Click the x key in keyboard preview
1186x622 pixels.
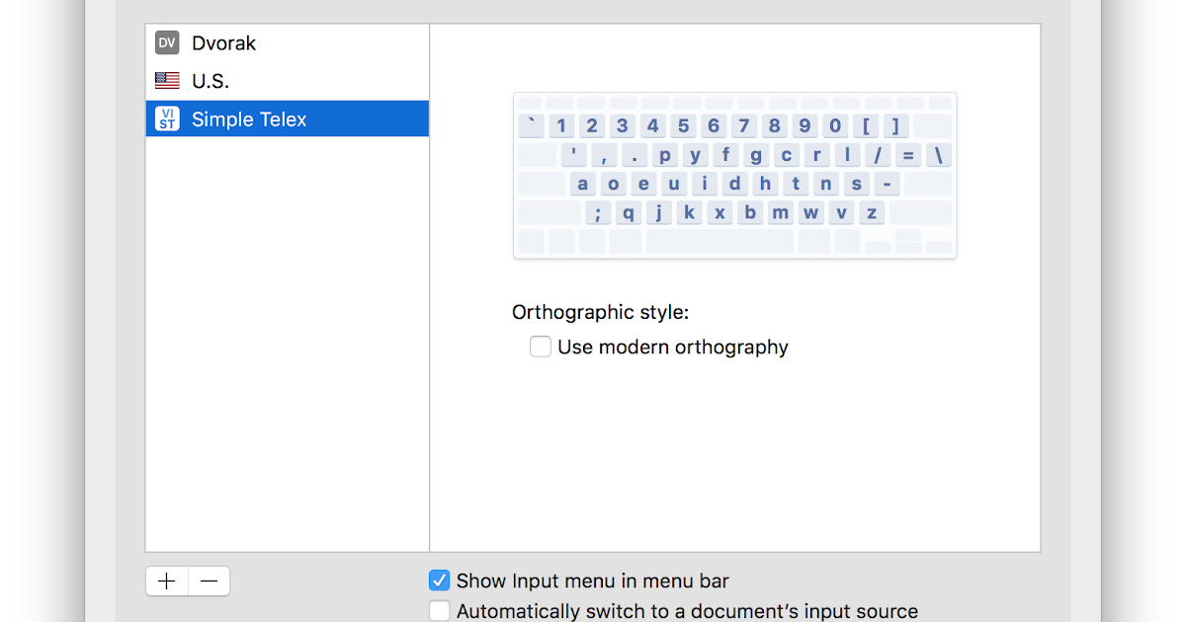720,212
